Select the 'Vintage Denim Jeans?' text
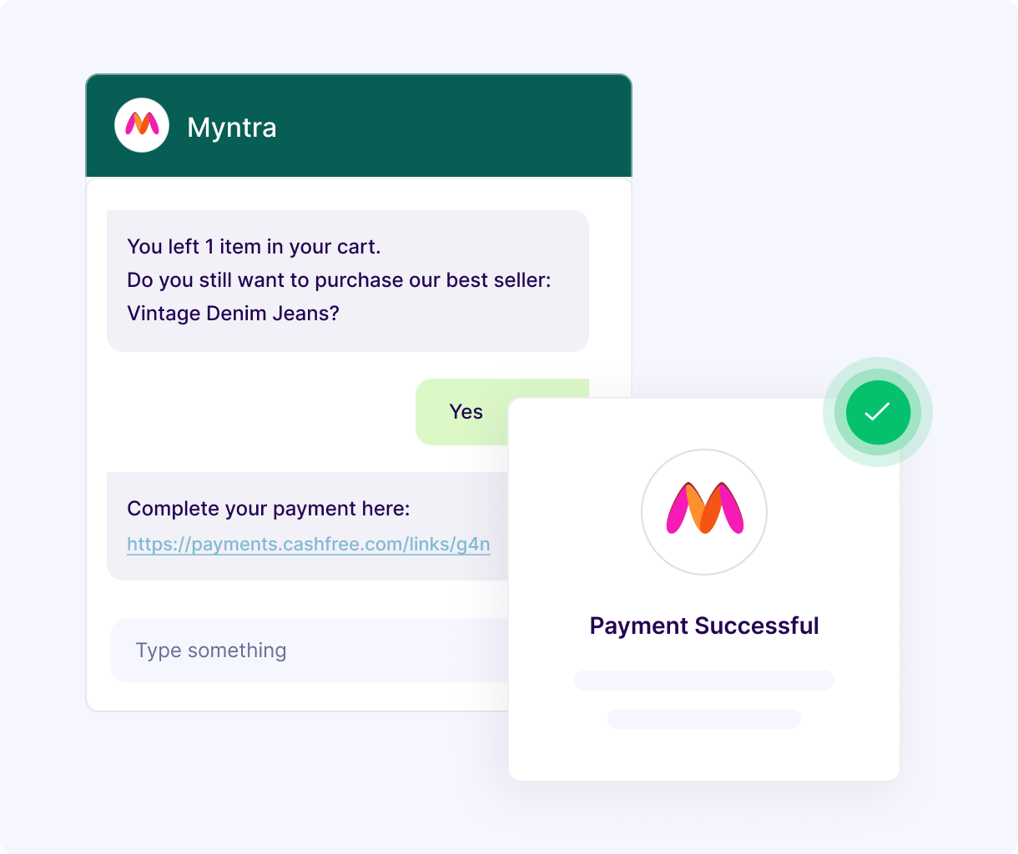The width and height of the screenshot is (1018, 854). click(x=233, y=314)
